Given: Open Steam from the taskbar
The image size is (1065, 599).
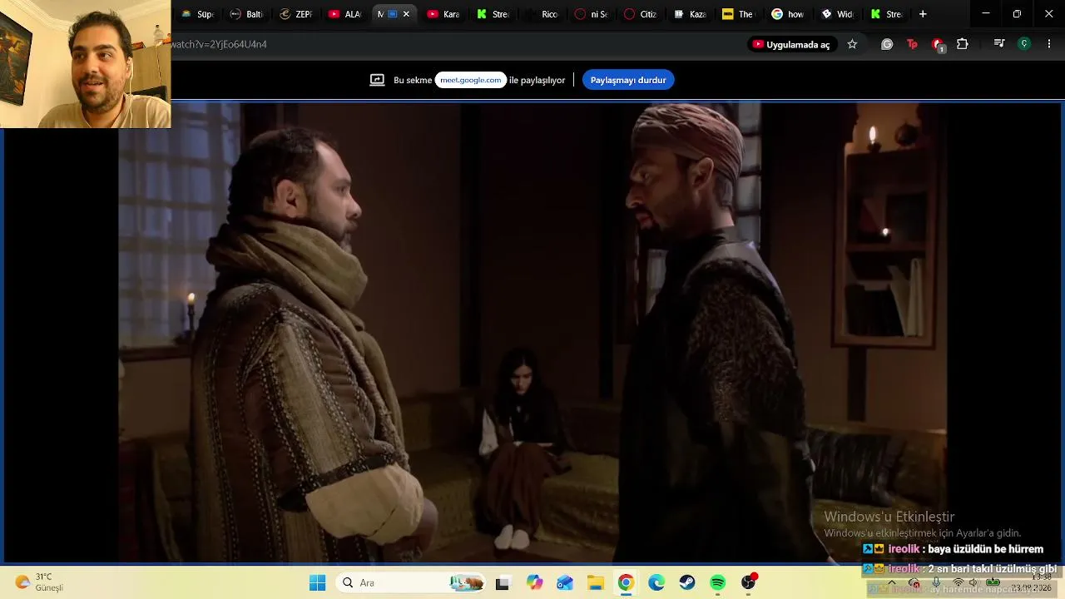Looking at the screenshot, I should [686, 583].
